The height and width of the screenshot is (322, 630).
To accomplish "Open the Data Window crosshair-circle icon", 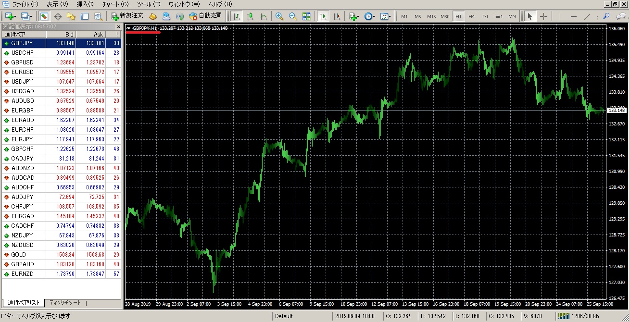I will [58, 16].
